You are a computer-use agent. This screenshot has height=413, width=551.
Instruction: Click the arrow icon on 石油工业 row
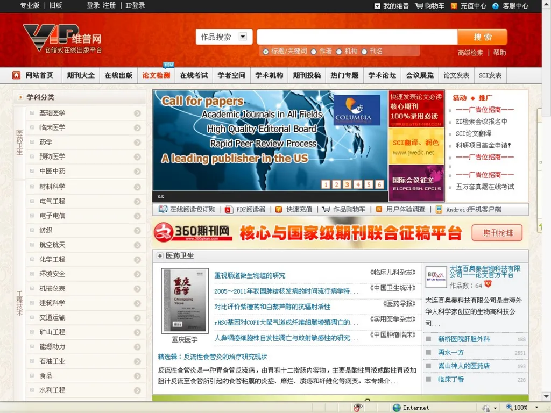click(137, 361)
